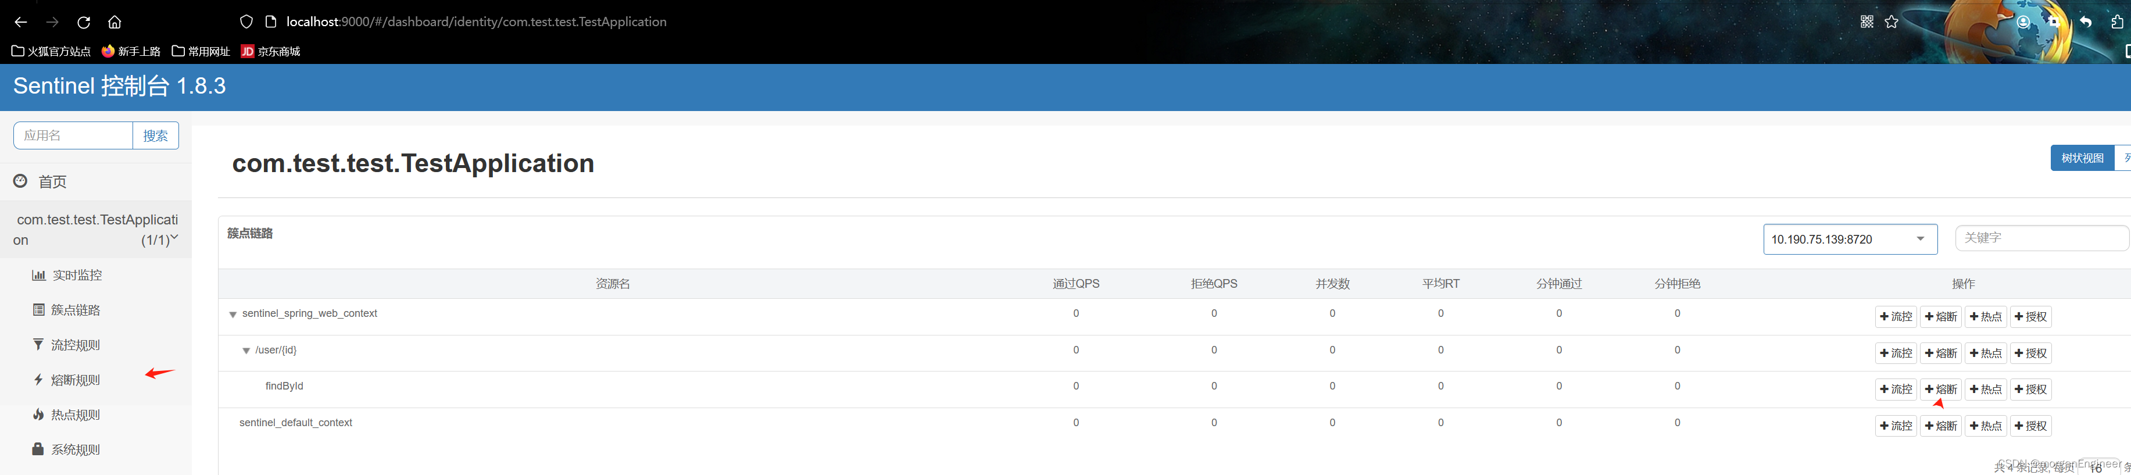2131x475 pixels.
Task: Click sentinel_default_context resource name
Action: (x=295, y=423)
